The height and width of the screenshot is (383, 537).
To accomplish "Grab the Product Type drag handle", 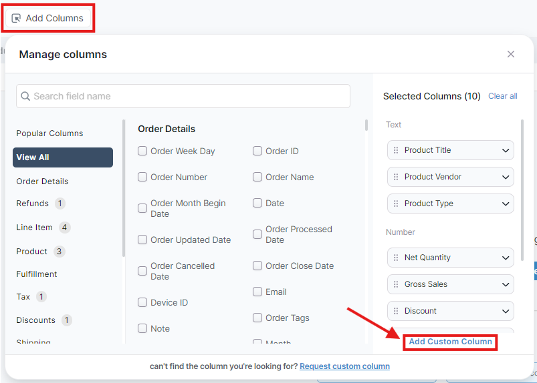I will tap(396, 204).
